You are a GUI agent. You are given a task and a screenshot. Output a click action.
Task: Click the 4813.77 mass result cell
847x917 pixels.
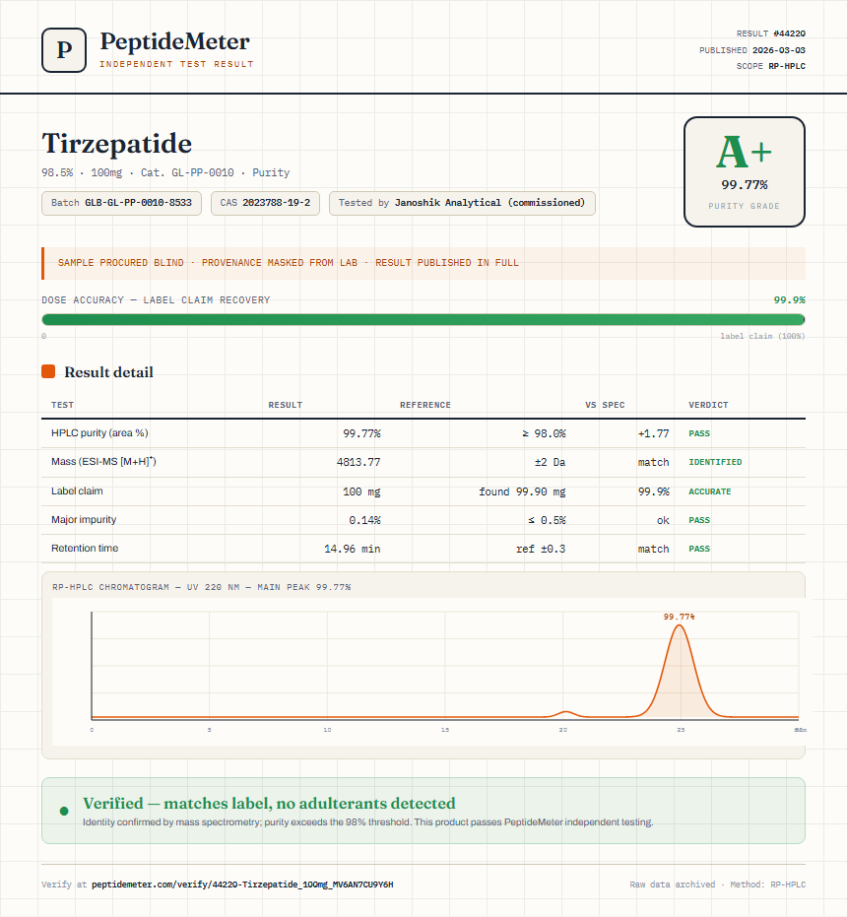click(358, 462)
